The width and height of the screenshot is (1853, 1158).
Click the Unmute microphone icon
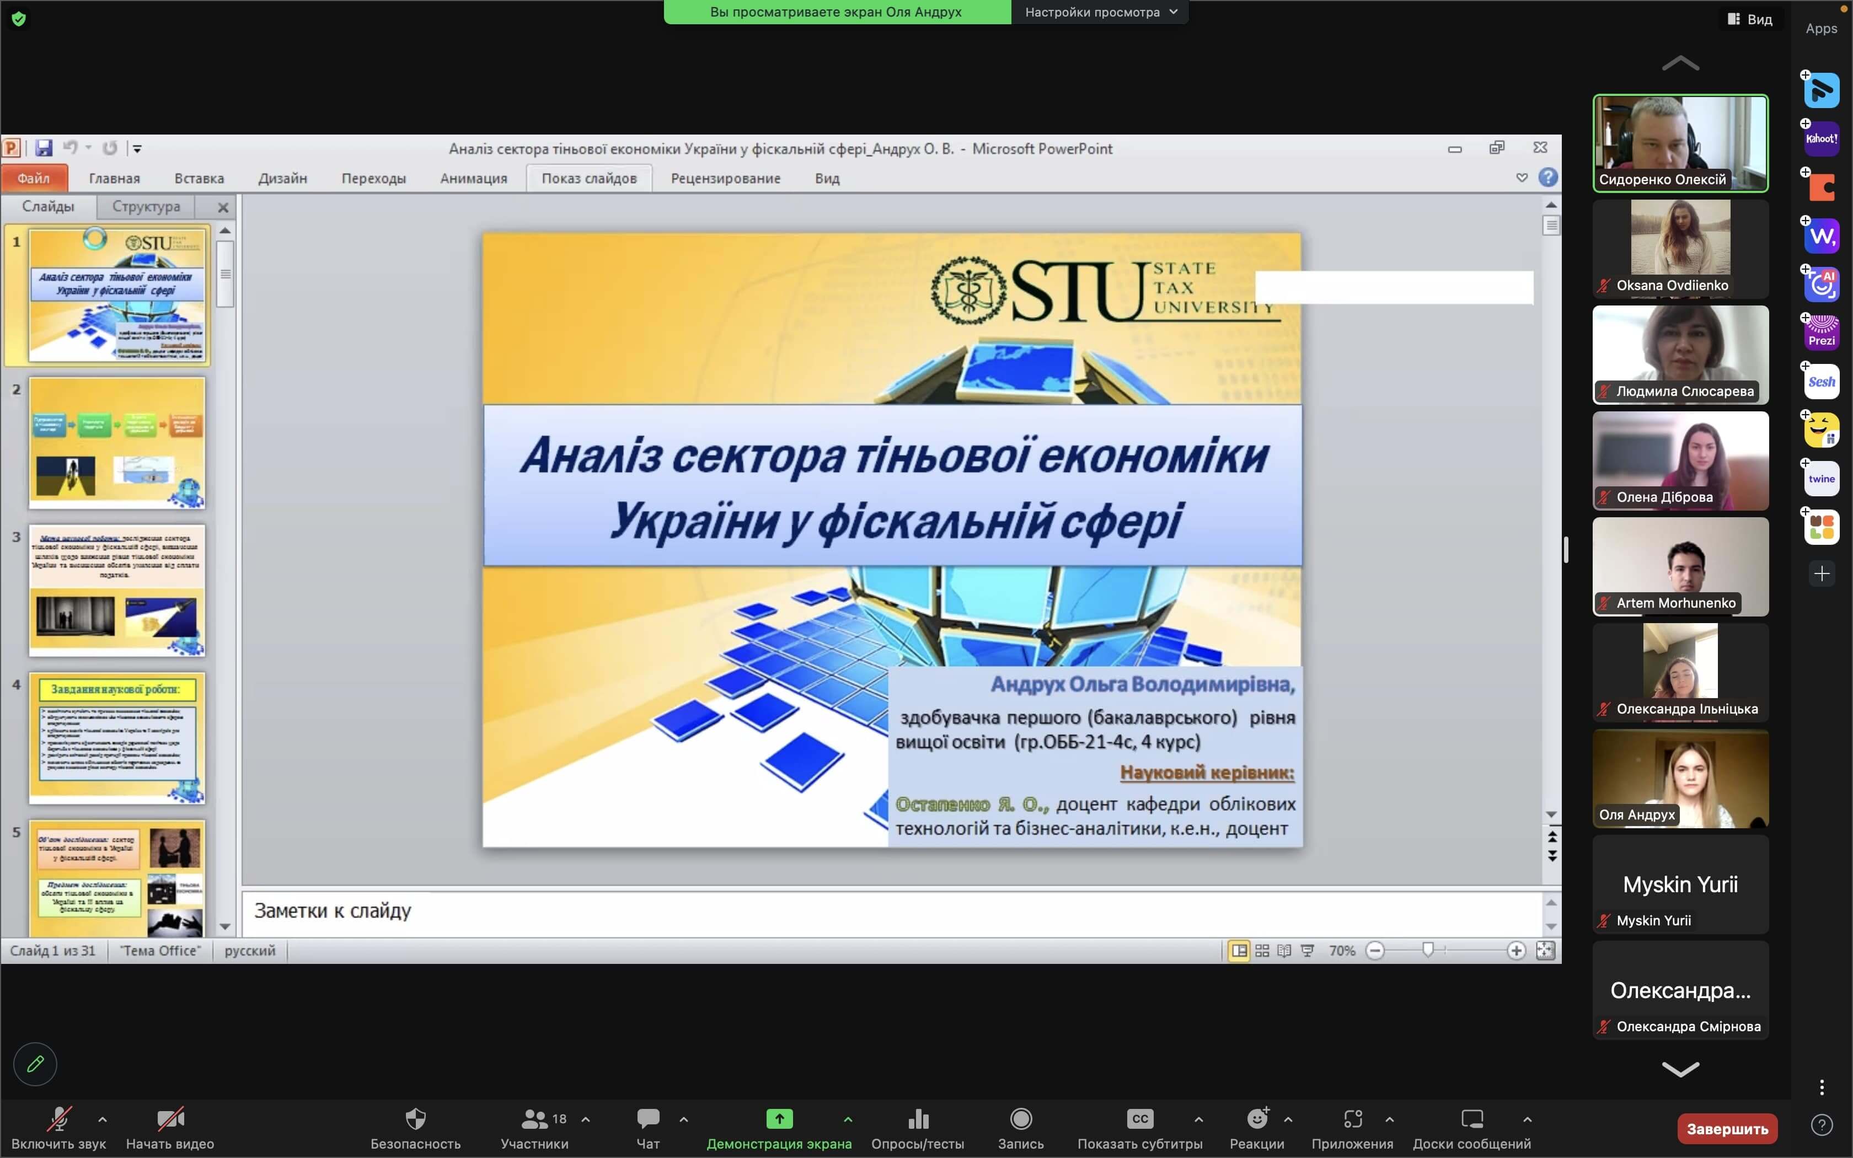coord(59,1119)
